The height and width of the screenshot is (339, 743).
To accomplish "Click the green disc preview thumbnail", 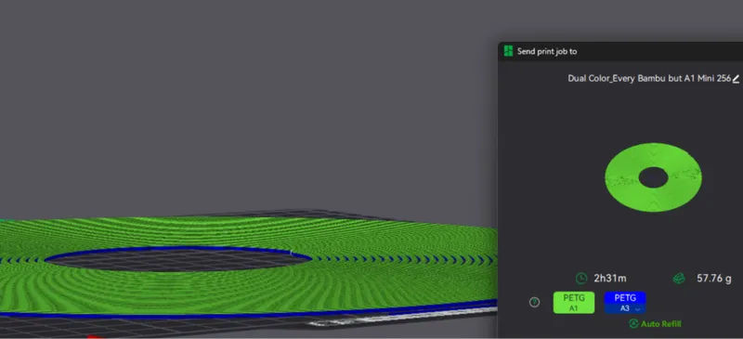I will click(x=654, y=177).
